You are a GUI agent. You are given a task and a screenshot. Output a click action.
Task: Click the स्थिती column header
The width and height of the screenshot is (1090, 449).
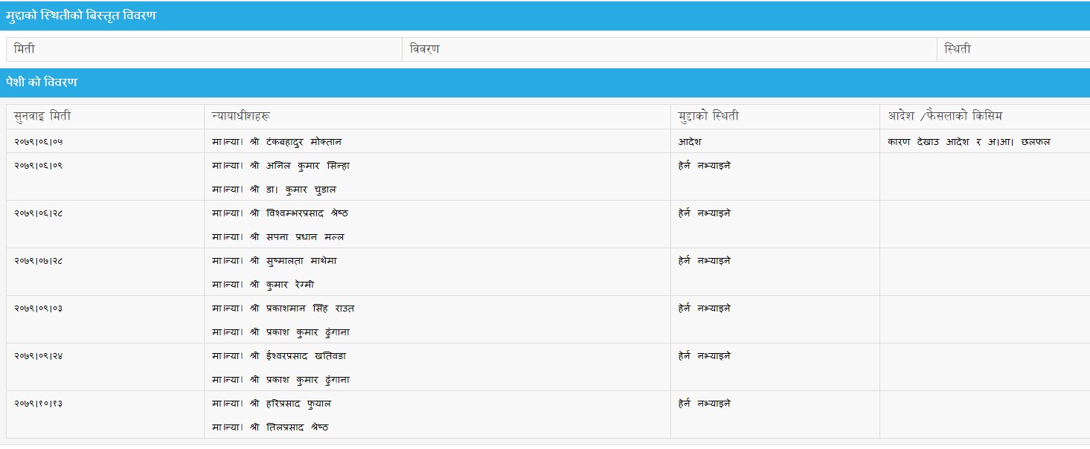pos(957,49)
